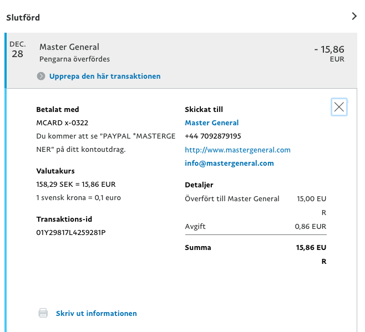Close the transaction details panel
The width and height of the screenshot is (365, 332).
pyautogui.click(x=339, y=107)
